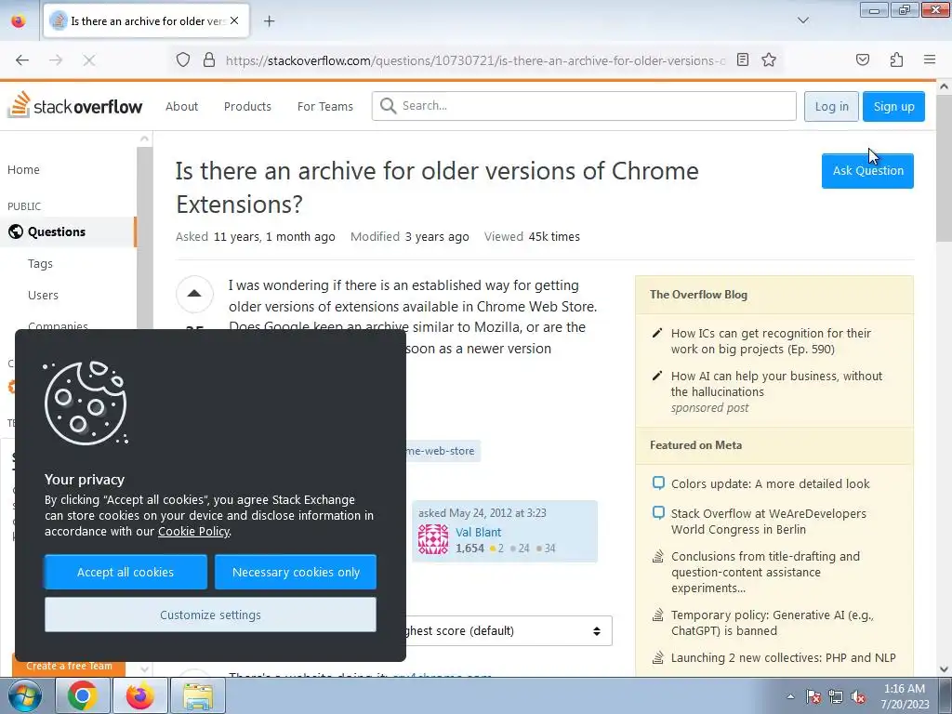This screenshot has width=952, height=714.
Task: Click the sidebar scroll up arrow
Action: [144, 139]
